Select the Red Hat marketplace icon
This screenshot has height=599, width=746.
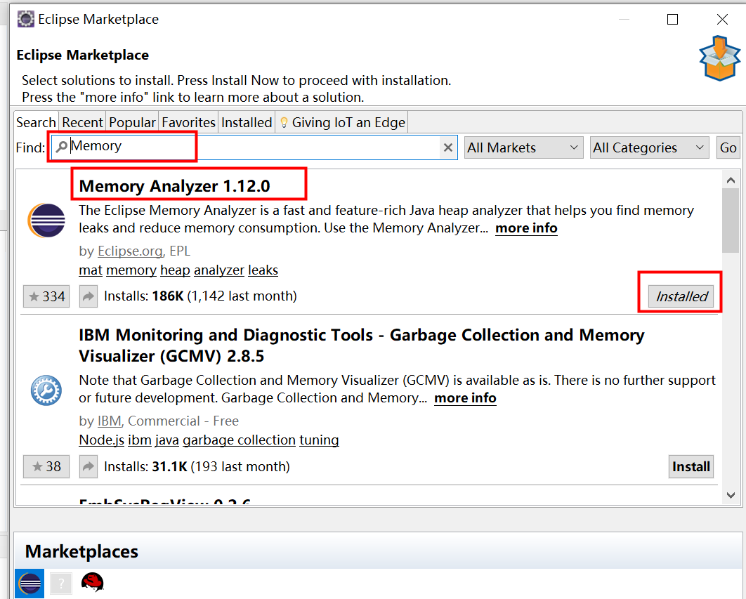(x=92, y=582)
